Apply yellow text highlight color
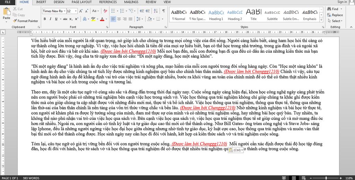The height and width of the screenshot is (180, 355). point(93,19)
